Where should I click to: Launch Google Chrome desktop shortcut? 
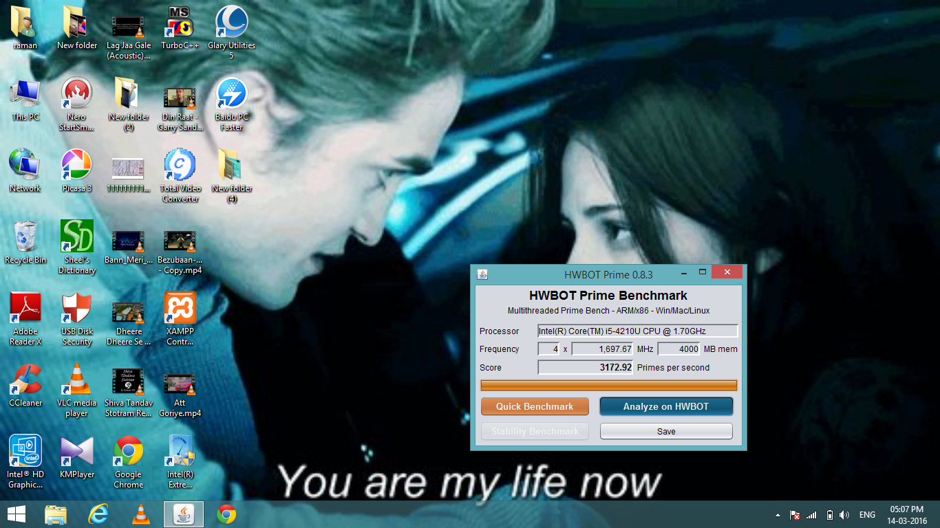(x=128, y=450)
